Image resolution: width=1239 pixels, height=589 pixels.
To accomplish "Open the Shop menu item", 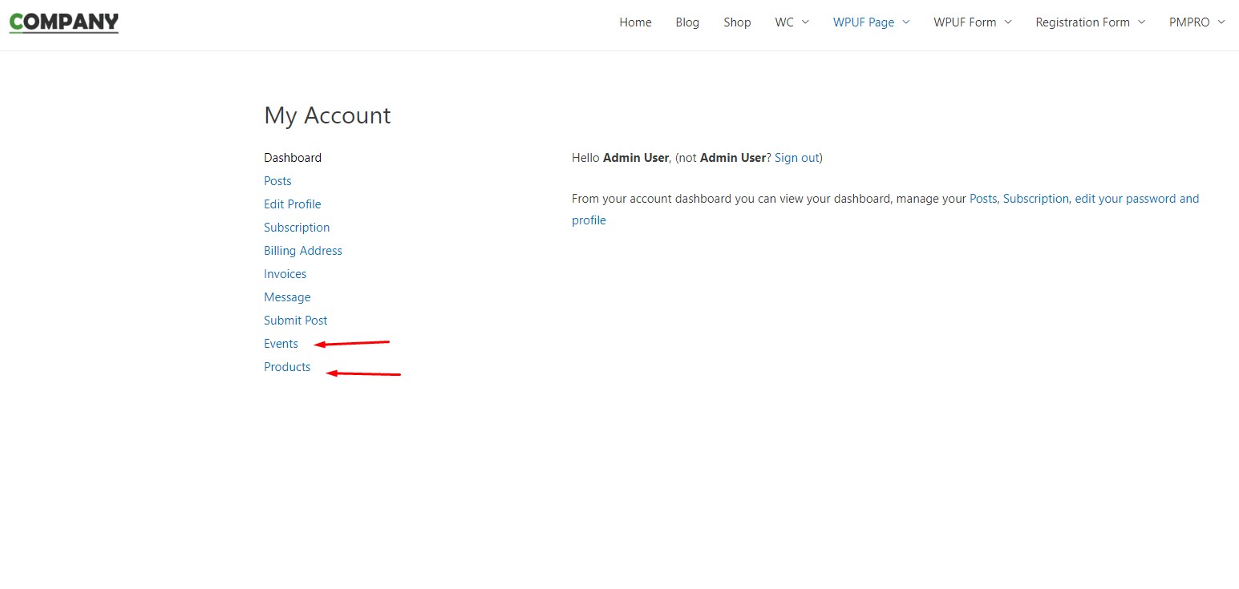I will click(x=737, y=22).
